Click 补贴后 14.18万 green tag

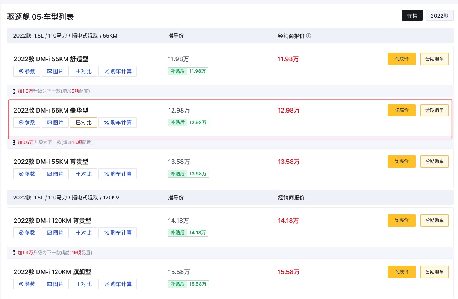[188, 233]
